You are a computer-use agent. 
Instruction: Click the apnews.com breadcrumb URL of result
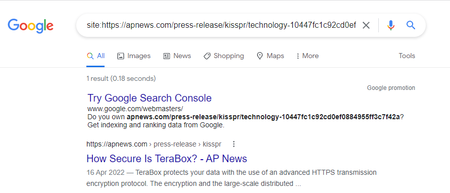(154, 144)
